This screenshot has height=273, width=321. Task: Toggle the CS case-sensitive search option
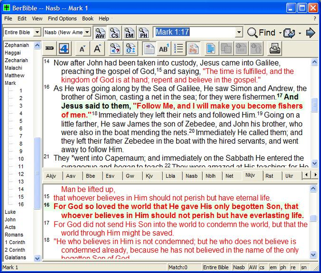coord(115,33)
